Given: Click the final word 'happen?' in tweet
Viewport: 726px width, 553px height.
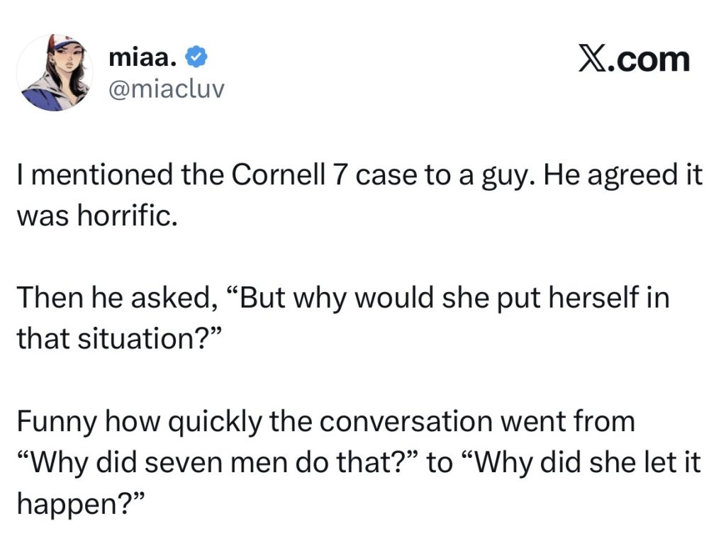Looking at the screenshot, I should (80, 504).
